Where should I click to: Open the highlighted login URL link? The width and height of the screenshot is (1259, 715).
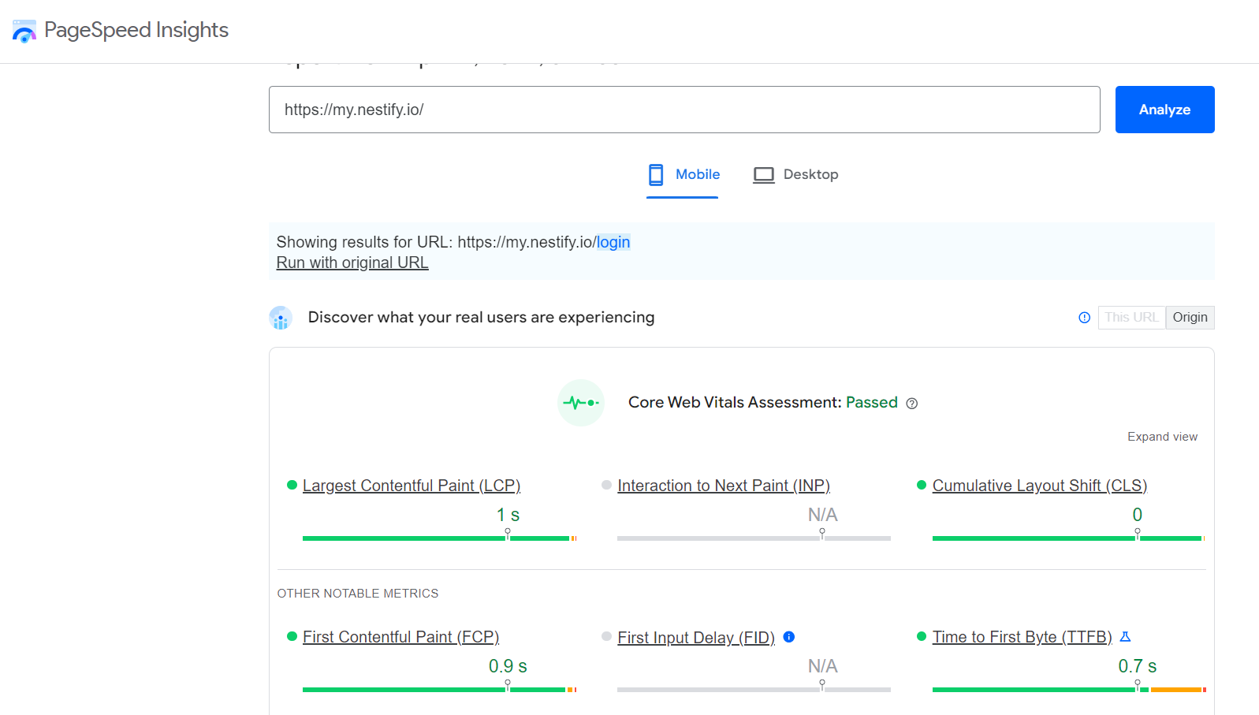[613, 242]
